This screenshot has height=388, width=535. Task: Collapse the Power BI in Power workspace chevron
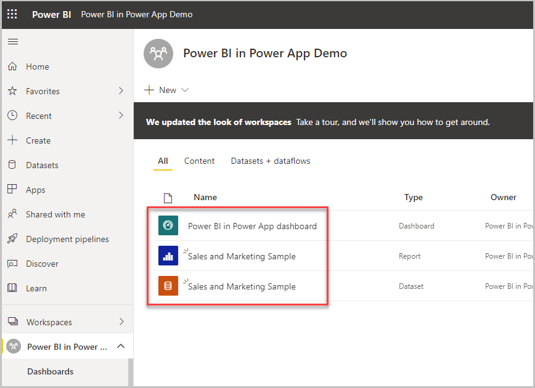pos(121,347)
